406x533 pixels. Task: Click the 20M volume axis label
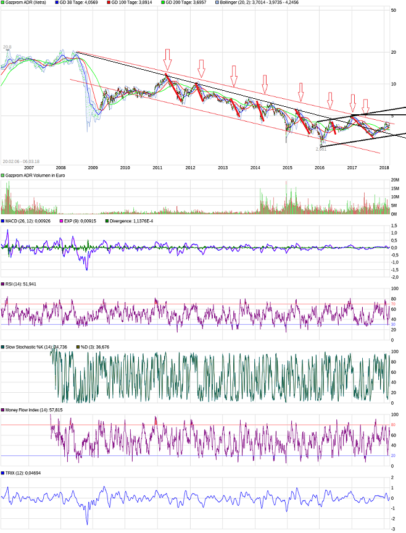[395, 180]
